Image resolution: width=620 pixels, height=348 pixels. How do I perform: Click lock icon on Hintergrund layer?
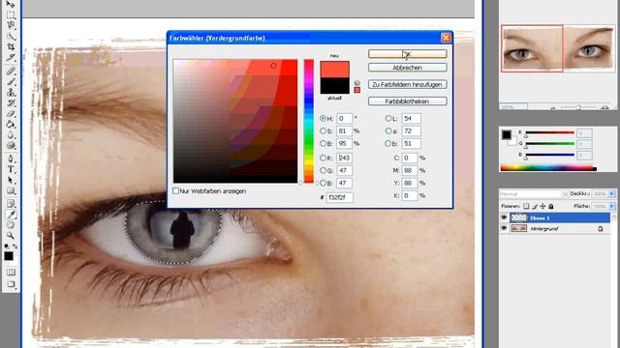coord(601,229)
